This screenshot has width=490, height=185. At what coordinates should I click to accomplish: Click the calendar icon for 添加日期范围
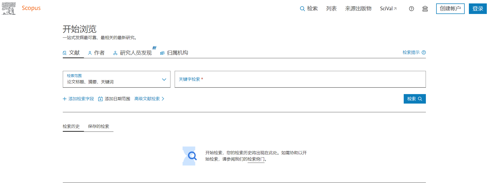(100, 99)
